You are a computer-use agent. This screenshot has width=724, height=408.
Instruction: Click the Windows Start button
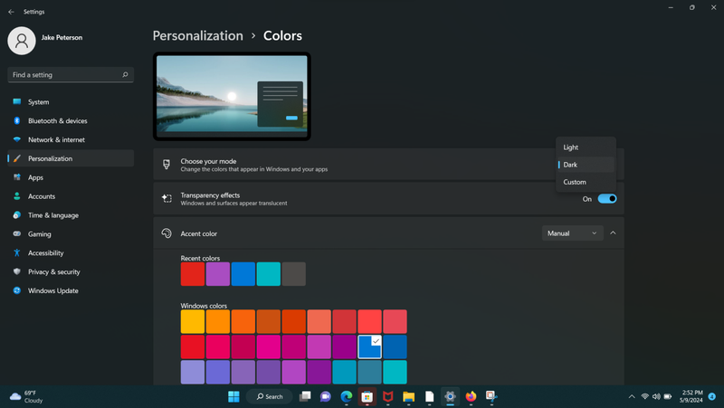point(233,397)
